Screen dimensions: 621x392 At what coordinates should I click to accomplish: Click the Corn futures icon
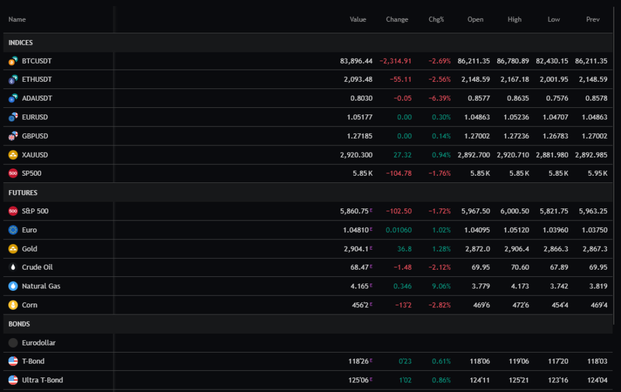click(x=12, y=305)
